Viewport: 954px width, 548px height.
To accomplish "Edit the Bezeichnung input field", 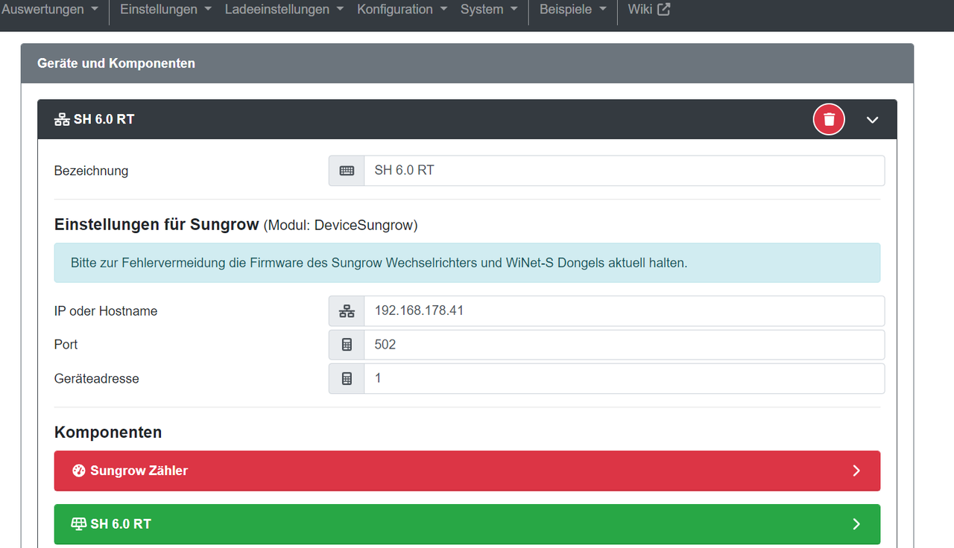I will [625, 171].
